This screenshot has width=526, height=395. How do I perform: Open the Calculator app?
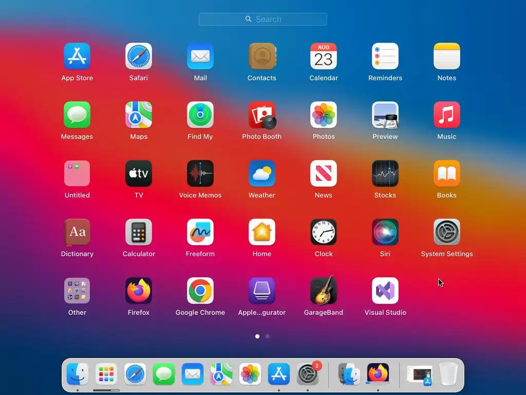(139, 232)
